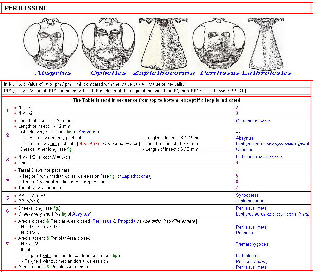
Task: Open the Zaplethocornia tergite drawing
Action: 164,44
